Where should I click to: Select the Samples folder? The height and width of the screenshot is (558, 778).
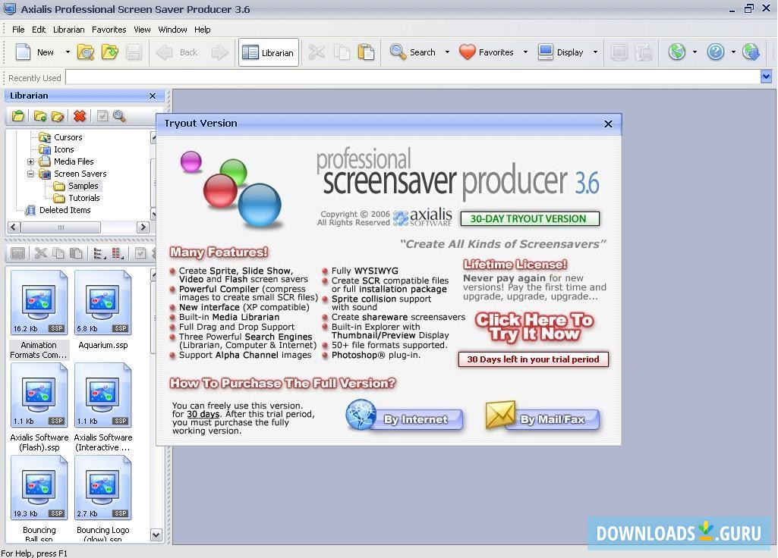[x=83, y=186]
